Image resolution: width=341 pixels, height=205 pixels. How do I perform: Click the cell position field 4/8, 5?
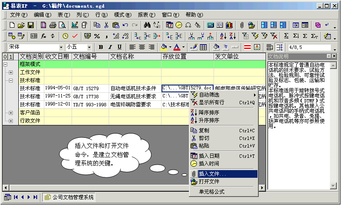pyautogui.click(x=309, y=47)
